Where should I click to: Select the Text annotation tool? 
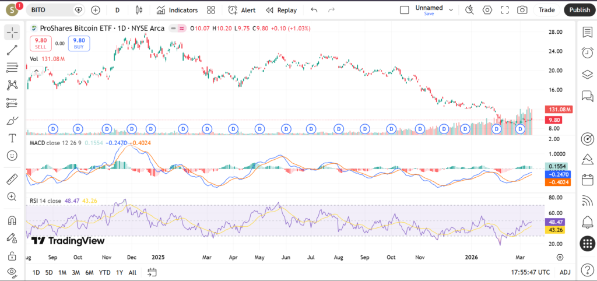(x=12, y=138)
